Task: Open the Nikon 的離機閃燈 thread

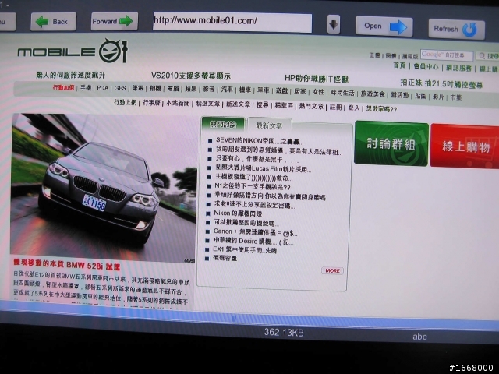Action: coord(238,213)
